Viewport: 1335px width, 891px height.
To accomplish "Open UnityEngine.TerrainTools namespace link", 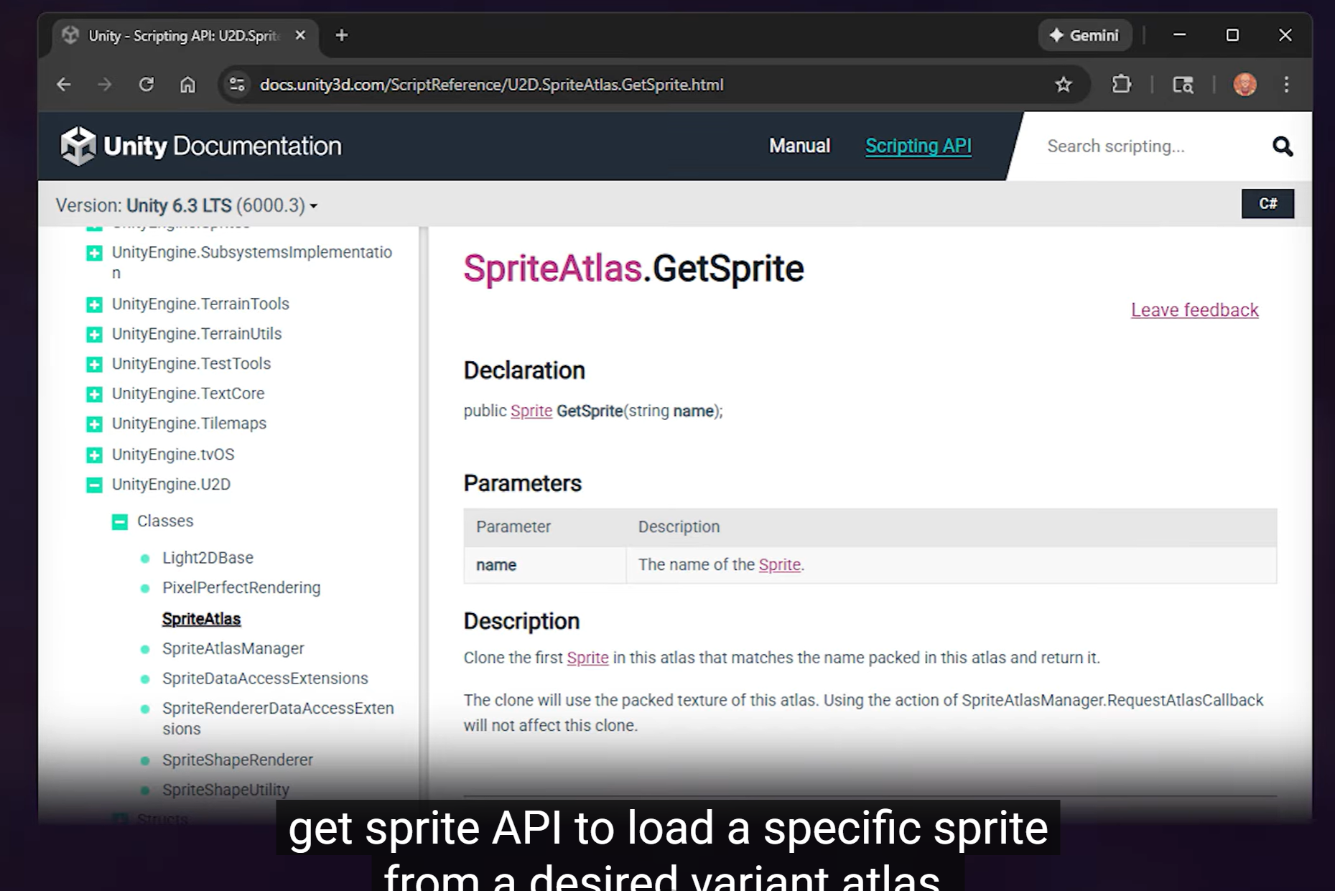I will coord(200,304).
